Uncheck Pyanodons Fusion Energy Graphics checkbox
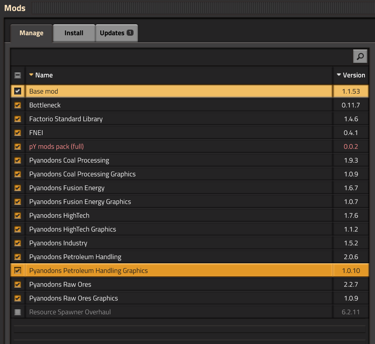 18,202
